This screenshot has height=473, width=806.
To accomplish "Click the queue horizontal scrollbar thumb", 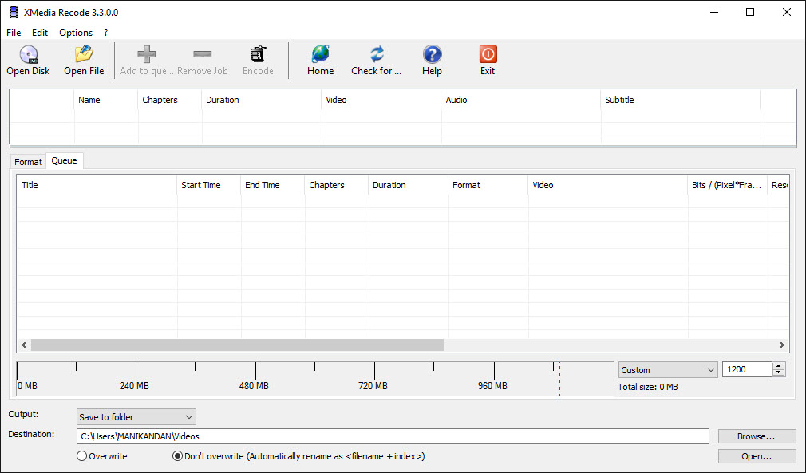I will [237, 345].
